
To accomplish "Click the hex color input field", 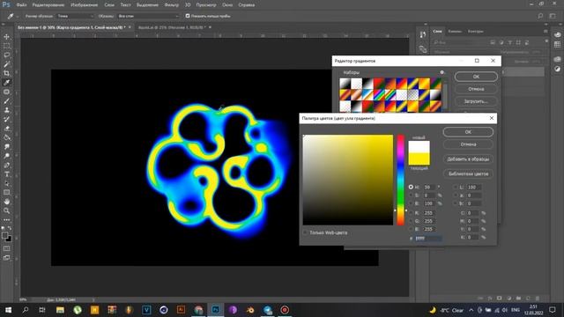I will [428, 239].
